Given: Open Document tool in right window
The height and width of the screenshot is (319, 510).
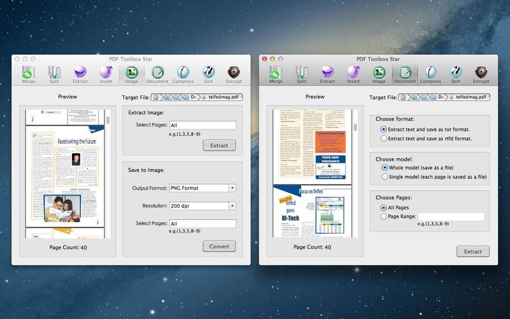Looking at the screenshot, I should (x=405, y=75).
